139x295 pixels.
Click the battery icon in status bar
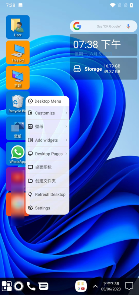[x=132, y=5]
